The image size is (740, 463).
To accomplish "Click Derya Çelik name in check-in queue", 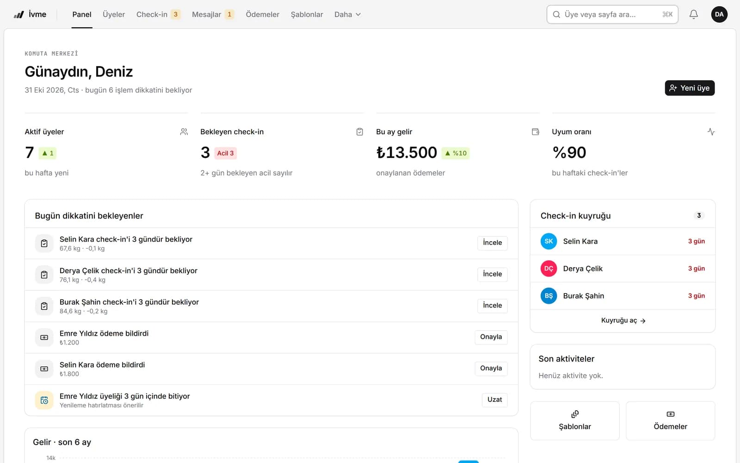I will tap(583, 269).
